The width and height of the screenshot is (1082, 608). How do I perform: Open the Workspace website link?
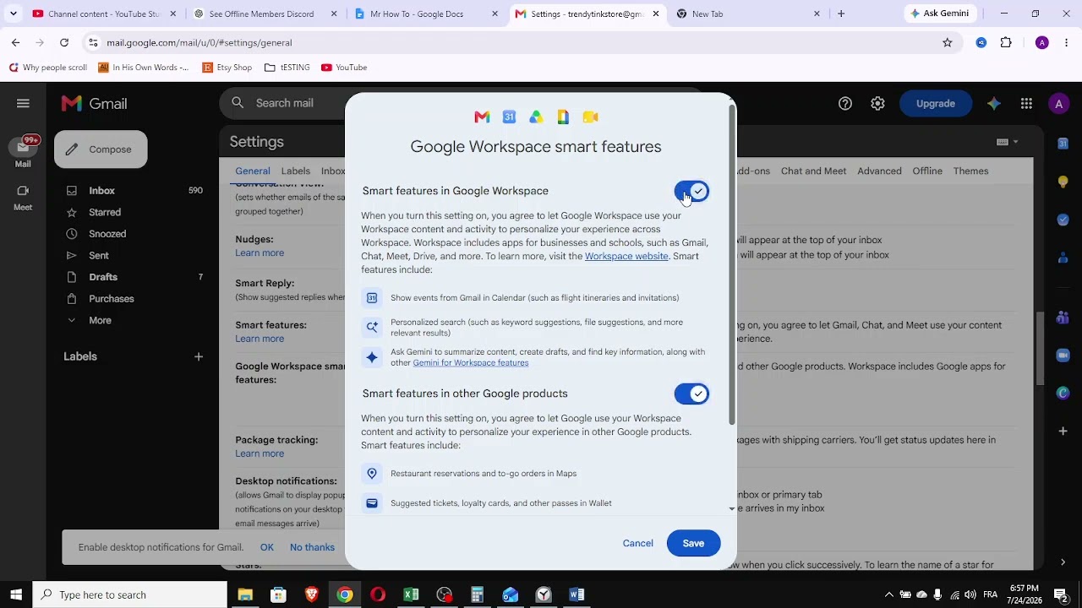pyautogui.click(x=626, y=256)
